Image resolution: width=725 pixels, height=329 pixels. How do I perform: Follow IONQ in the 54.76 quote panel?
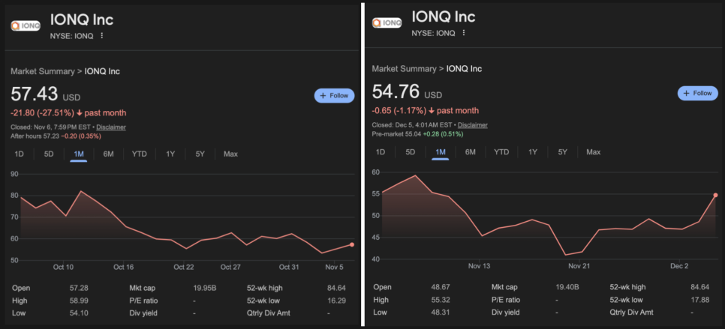697,93
